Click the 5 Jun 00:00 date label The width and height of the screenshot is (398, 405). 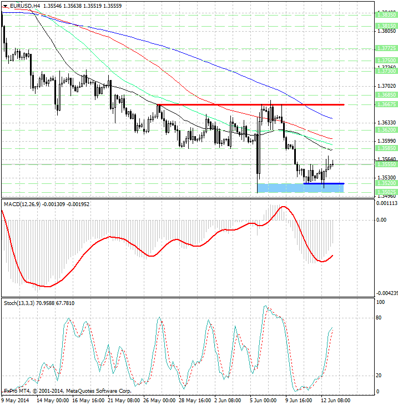point(263,401)
